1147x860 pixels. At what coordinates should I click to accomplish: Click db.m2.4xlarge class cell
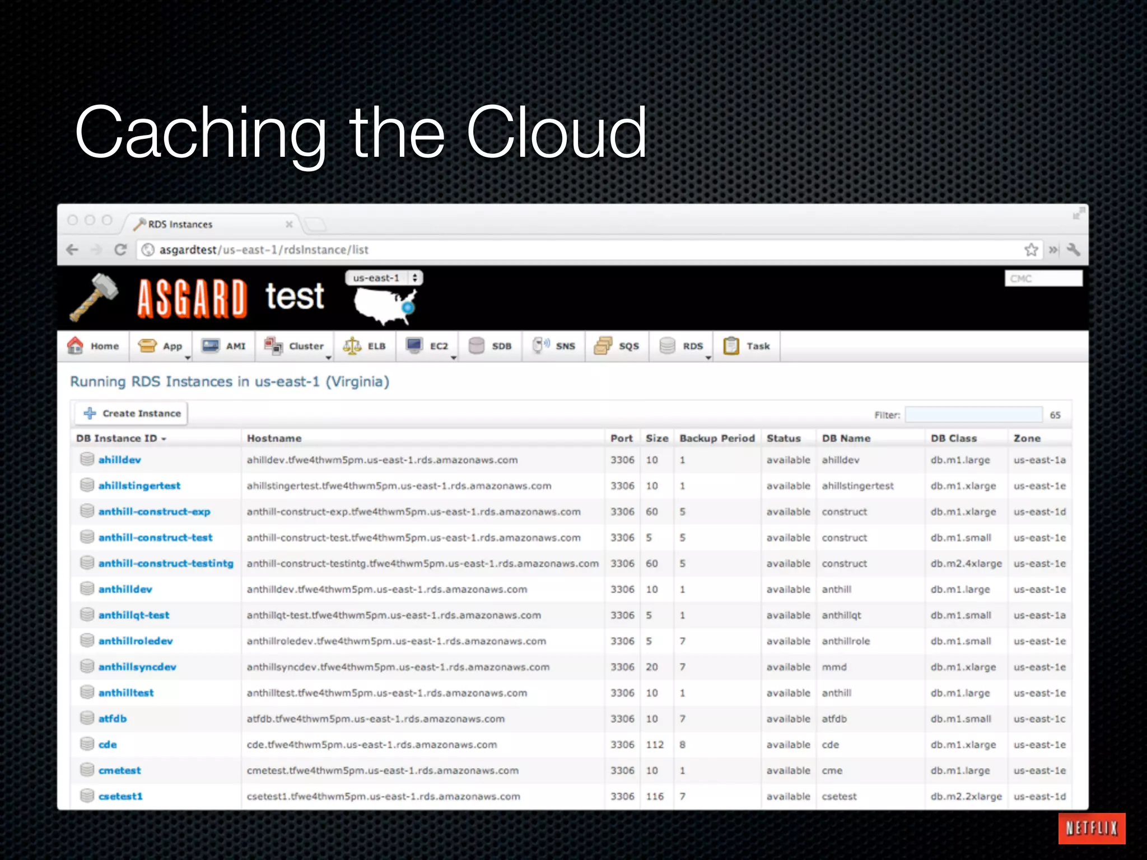point(966,563)
